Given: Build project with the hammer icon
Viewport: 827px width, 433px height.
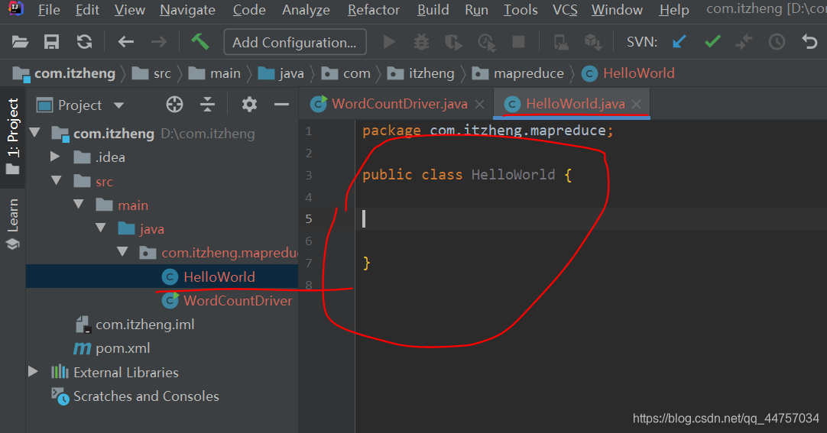Looking at the screenshot, I should click(x=200, y=42).
